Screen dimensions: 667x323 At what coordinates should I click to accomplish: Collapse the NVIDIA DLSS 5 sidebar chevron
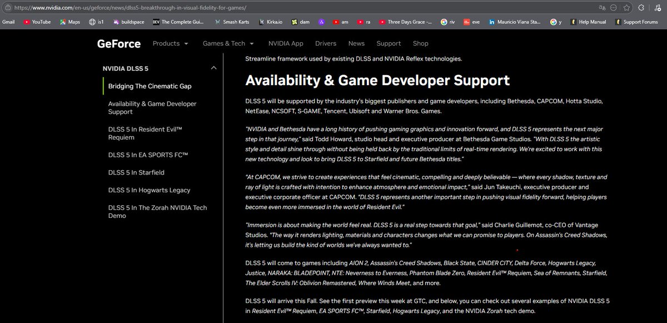click(213, 68)
